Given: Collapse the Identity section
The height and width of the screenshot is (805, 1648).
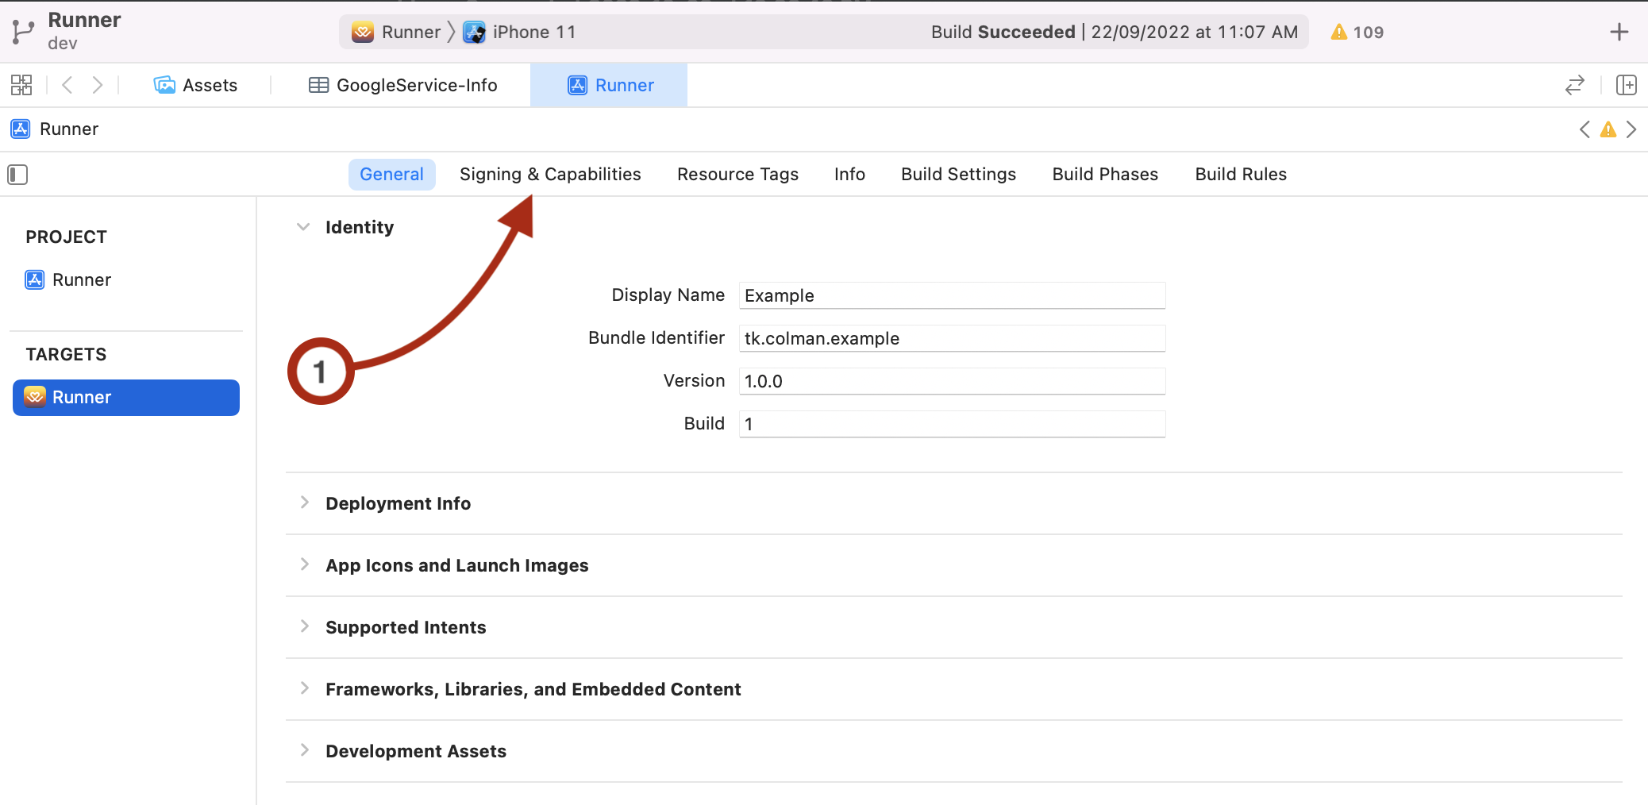Looking at the screenshot, I should coord(303,227).
